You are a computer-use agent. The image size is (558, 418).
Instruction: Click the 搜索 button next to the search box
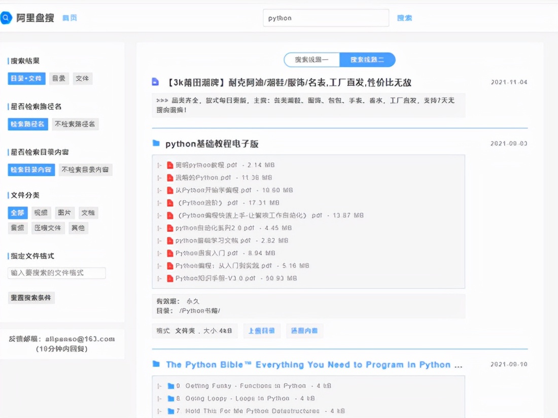(405, 18)
